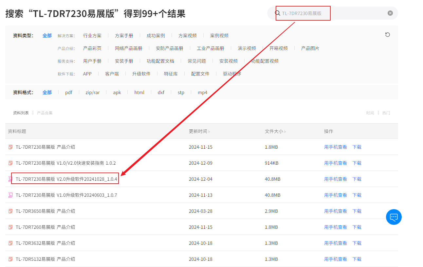Image resolution: width=423 pixels, height=267 pixels.
Task: Download TL-7DR7260易展版 产品介绍
Action: point(357,227)
